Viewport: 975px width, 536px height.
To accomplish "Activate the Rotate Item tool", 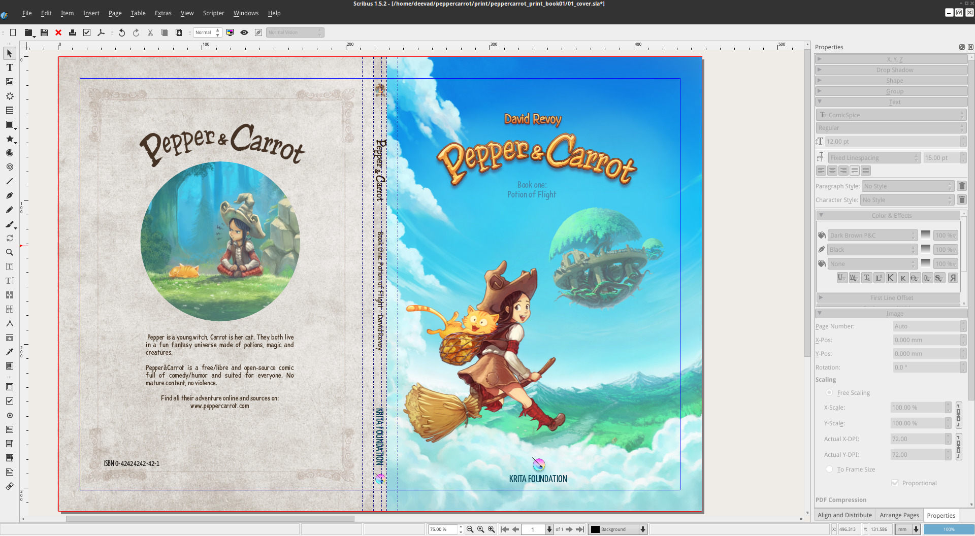I will [10, 238].
